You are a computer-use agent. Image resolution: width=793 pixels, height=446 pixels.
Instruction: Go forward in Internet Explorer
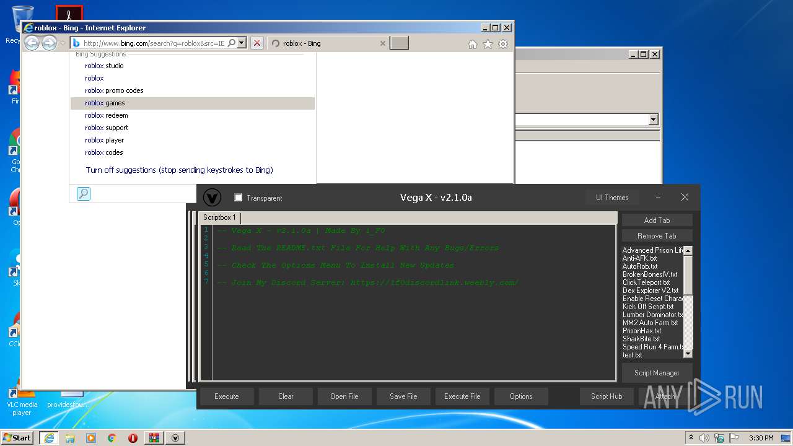[x=49, y=43]
